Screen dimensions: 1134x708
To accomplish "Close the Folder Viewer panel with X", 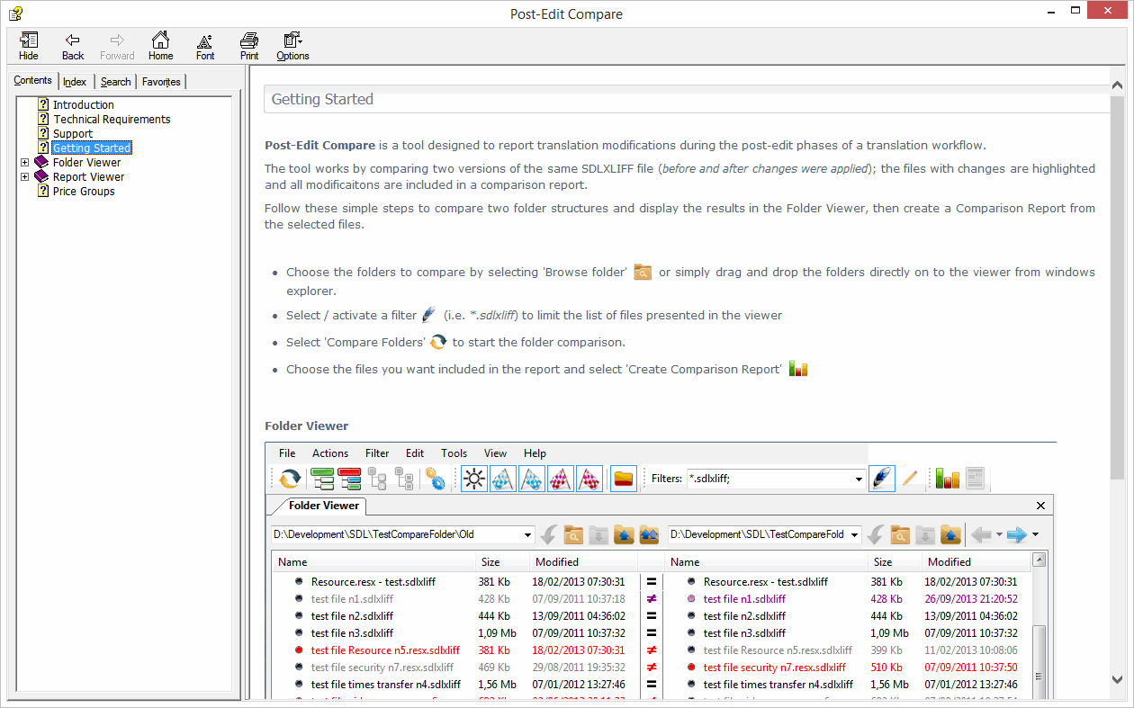I will coord(1040,506).
